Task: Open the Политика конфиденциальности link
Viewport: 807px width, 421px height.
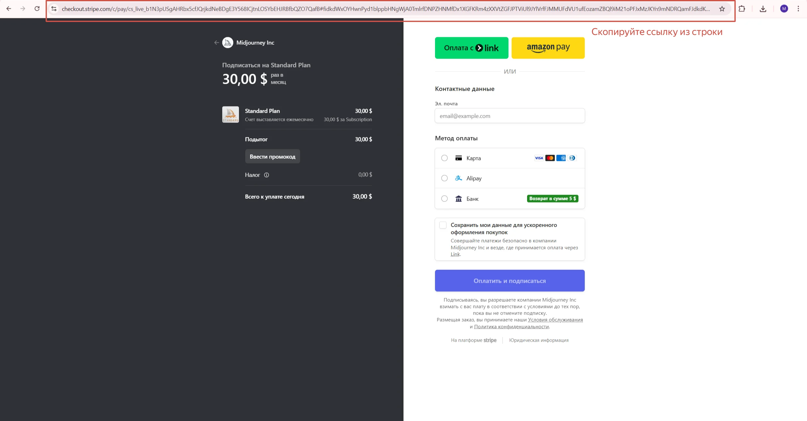Action: tap(511, 327)
